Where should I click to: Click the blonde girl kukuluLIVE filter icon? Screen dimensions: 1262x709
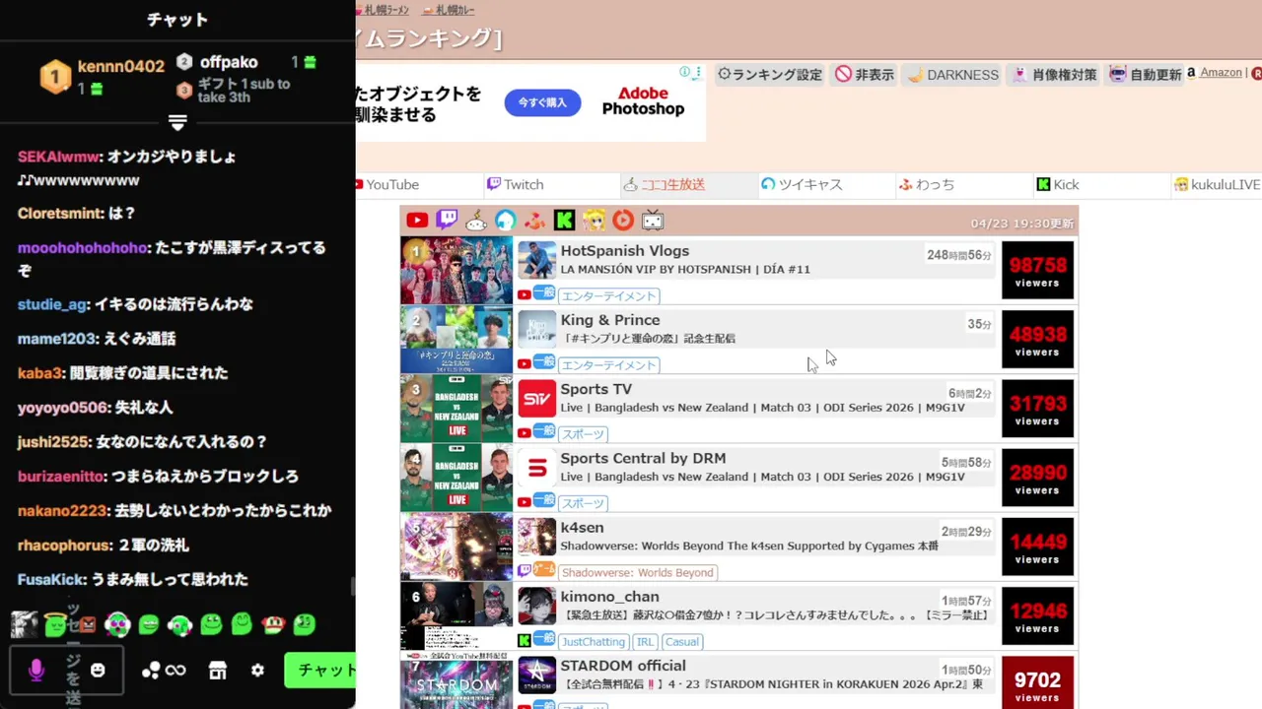point(594,221)
